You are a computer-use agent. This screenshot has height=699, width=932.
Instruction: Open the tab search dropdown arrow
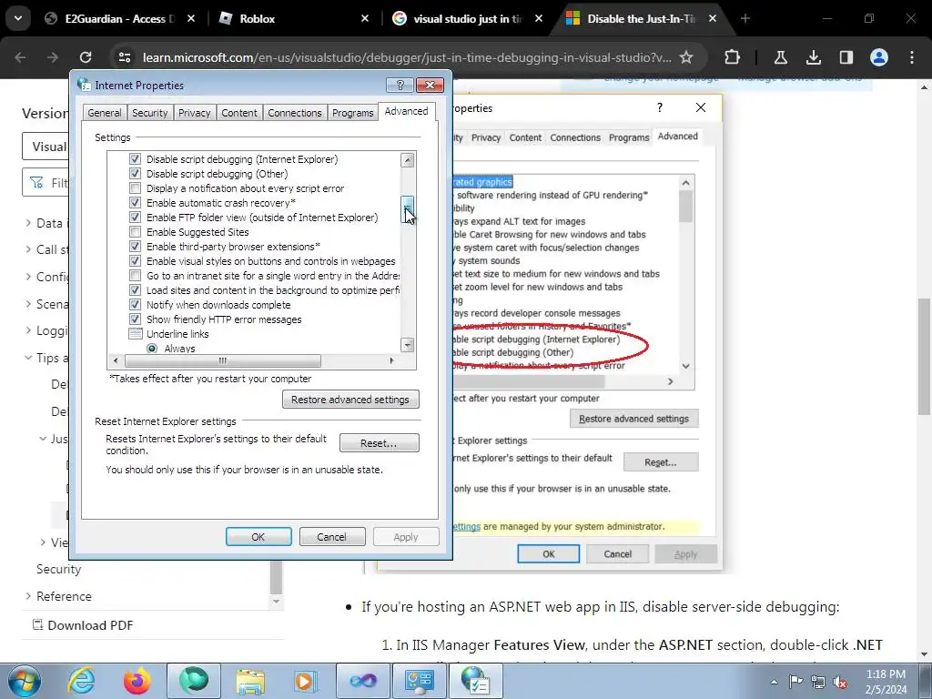pos(18,18)
